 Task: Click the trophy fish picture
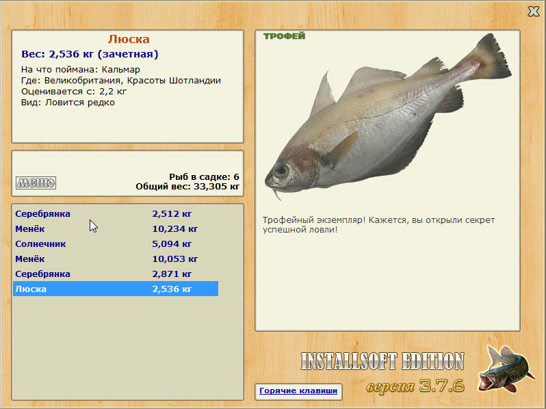(388, 118)
